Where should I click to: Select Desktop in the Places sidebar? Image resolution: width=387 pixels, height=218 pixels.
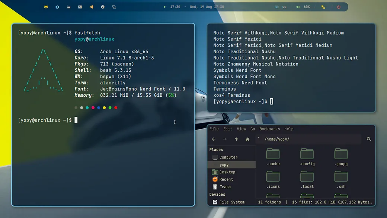pos(231,172)
